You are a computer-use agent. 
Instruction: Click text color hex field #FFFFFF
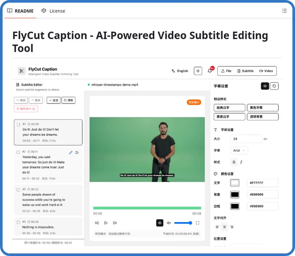tap(262, 183)
